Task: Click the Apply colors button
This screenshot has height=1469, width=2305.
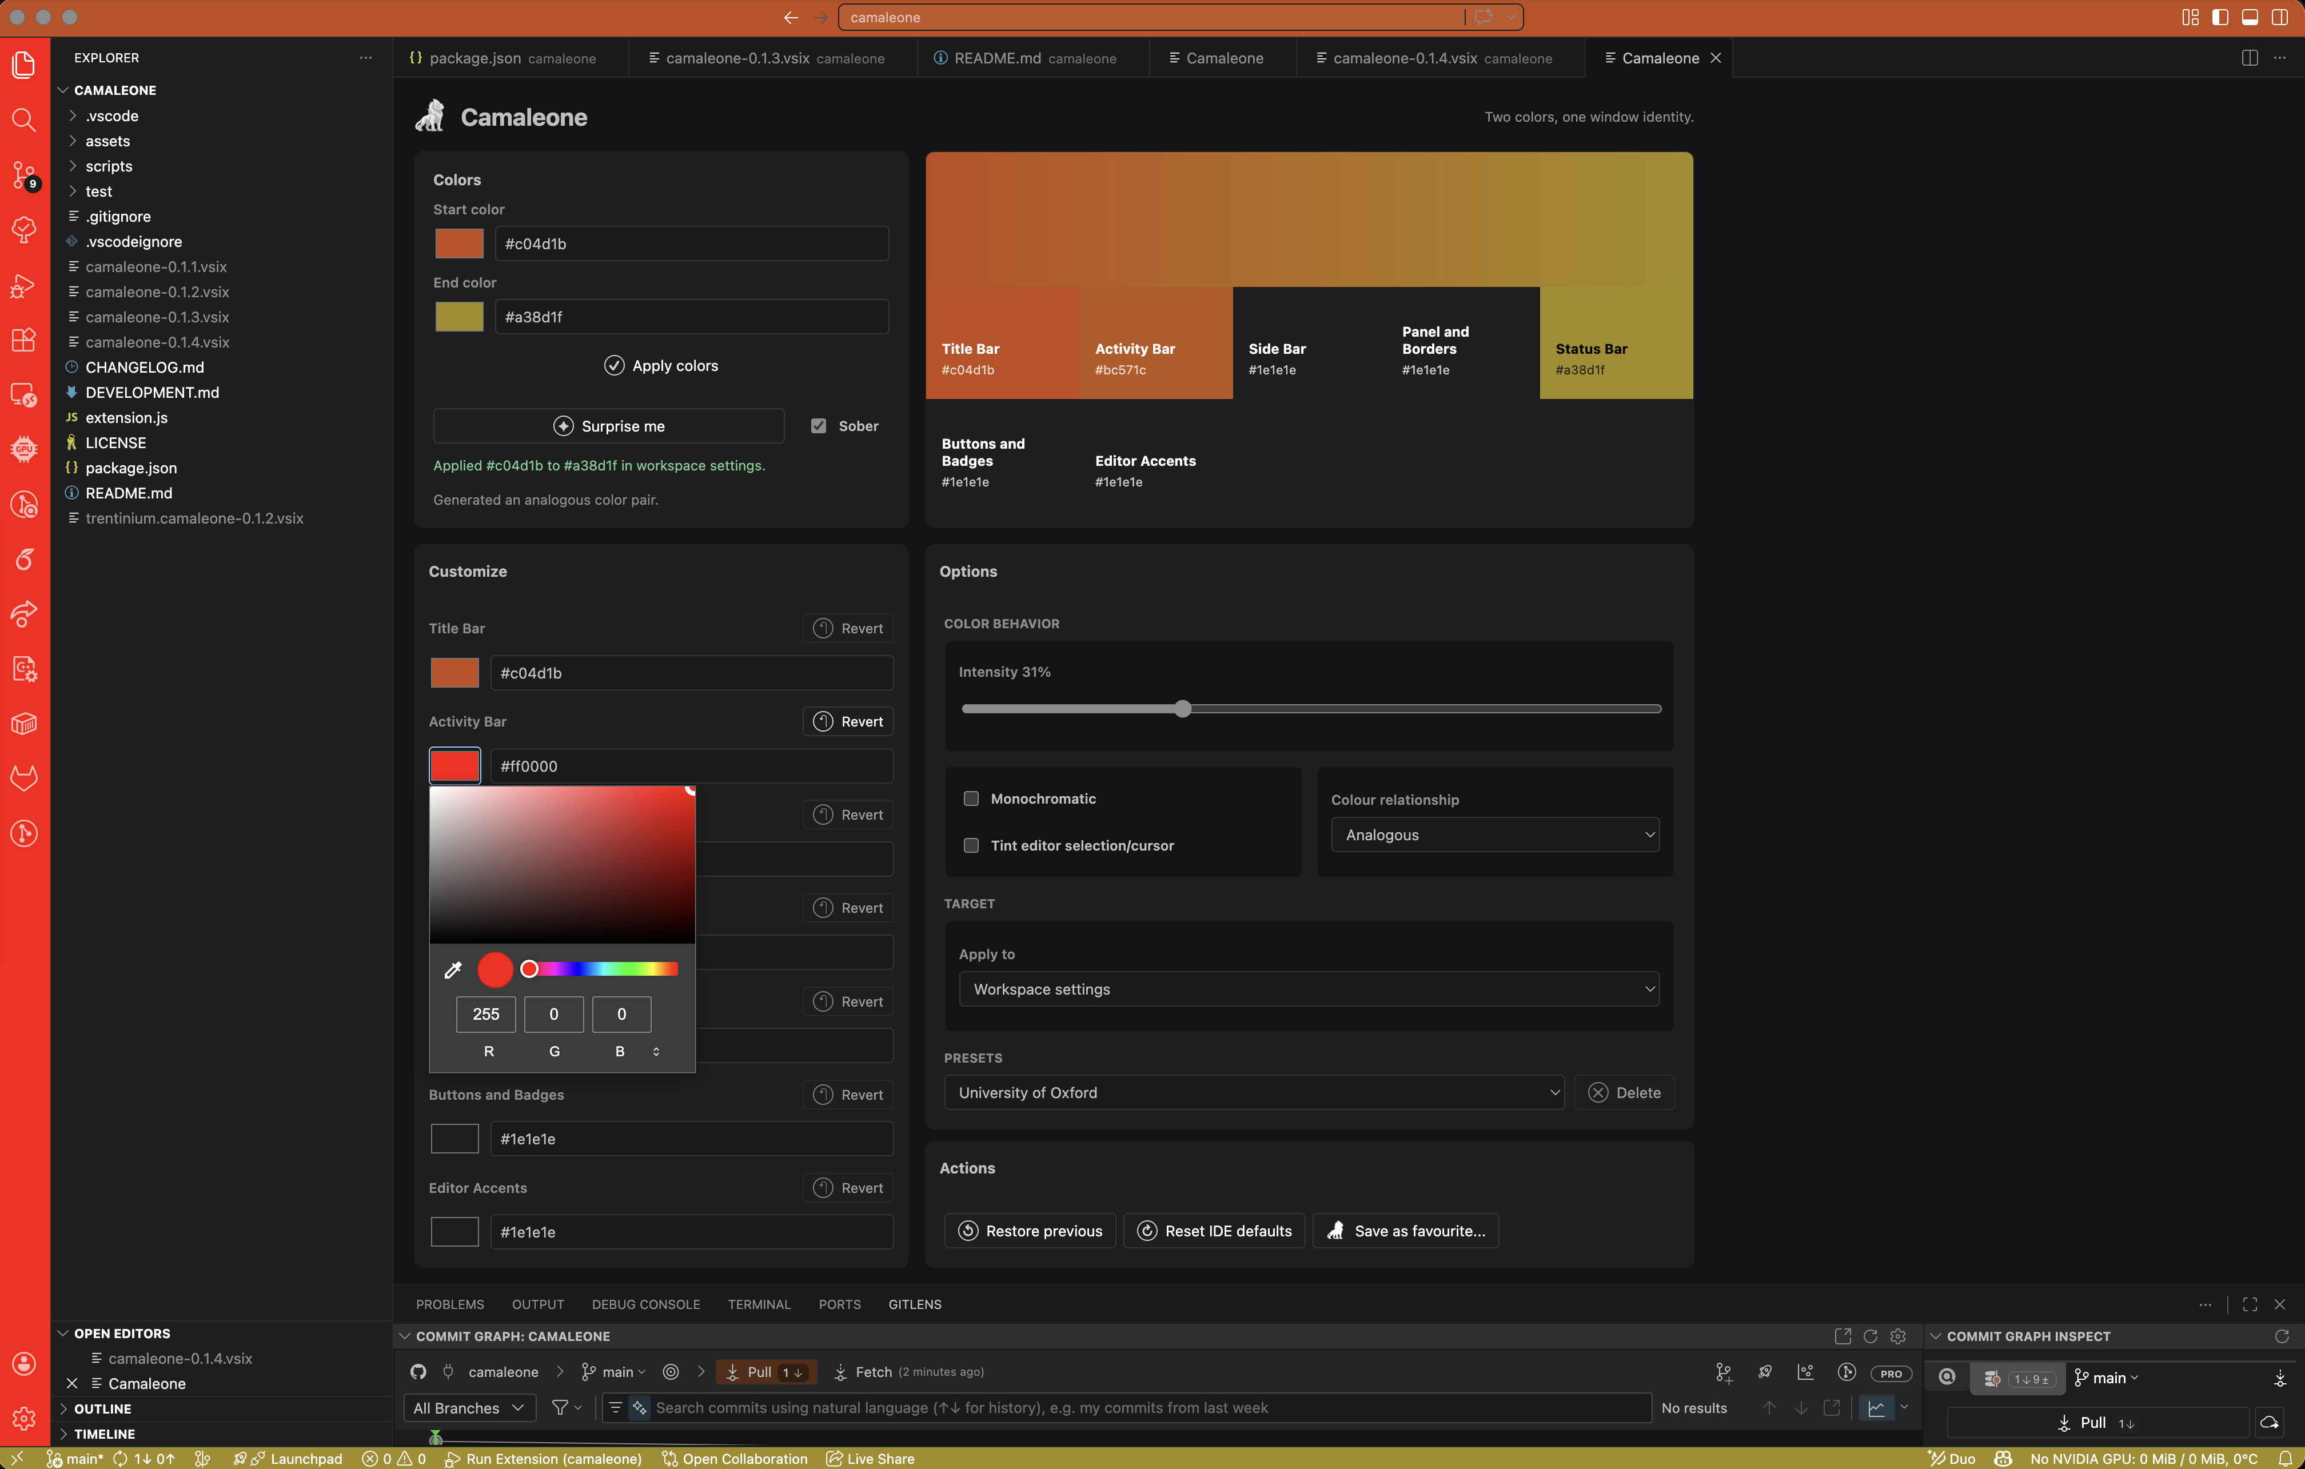Action: click(x=660, y=366)
